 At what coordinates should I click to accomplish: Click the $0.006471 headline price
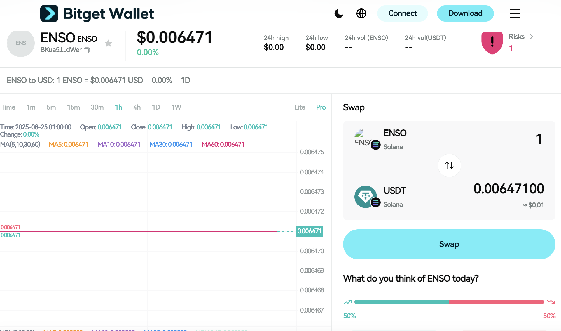(175, 37)
